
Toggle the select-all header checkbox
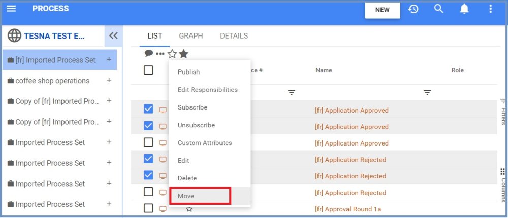click(x=148, y=70)
